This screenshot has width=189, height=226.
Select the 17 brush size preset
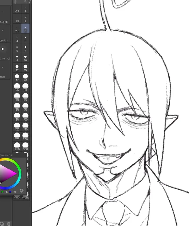tap(17, 78)
